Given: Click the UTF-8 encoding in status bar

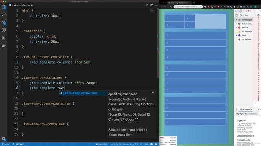Looking at the screenshot, I should click(x=135, y=144).
